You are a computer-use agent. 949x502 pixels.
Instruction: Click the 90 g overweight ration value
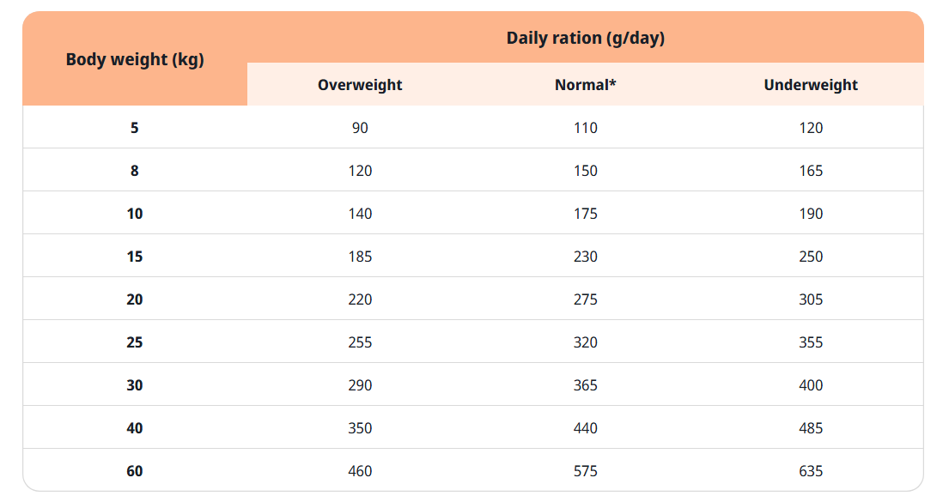[x=360, y=128]
